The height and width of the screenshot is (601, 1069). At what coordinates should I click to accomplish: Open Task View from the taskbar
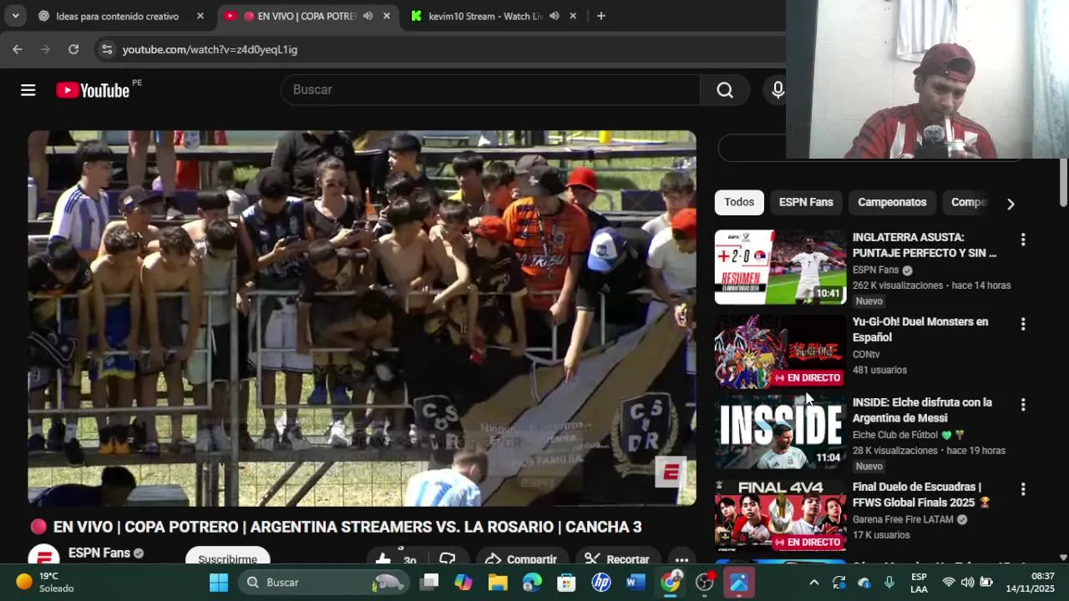(429, 583)
